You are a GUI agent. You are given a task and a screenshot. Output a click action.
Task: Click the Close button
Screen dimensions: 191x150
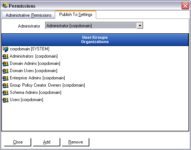coord(18,142)
